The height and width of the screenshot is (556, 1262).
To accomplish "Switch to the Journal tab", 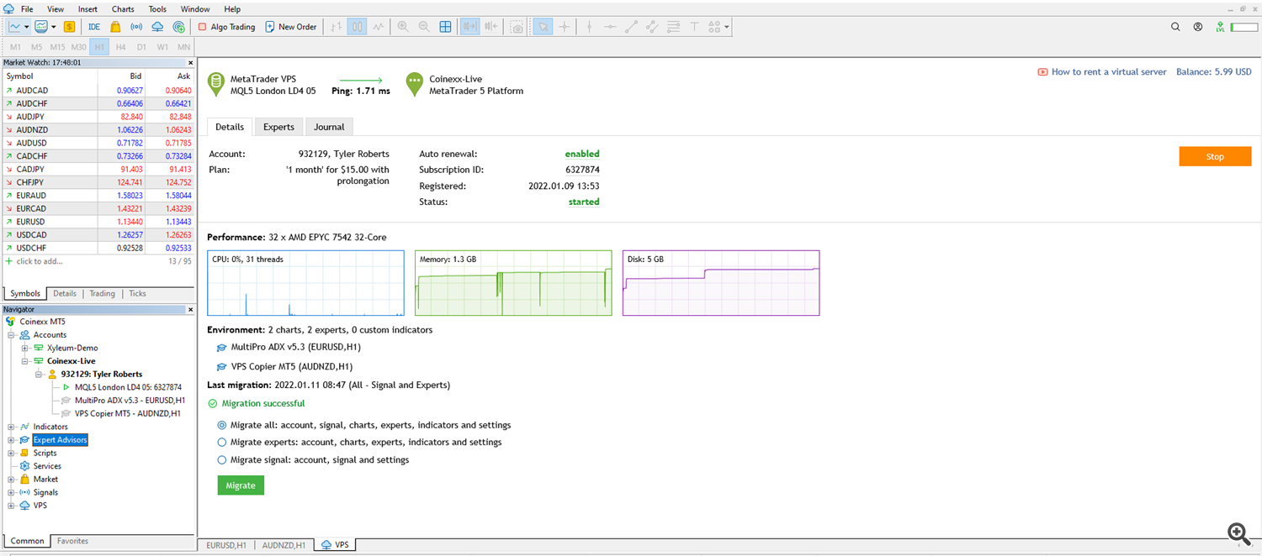I will 329,127.
